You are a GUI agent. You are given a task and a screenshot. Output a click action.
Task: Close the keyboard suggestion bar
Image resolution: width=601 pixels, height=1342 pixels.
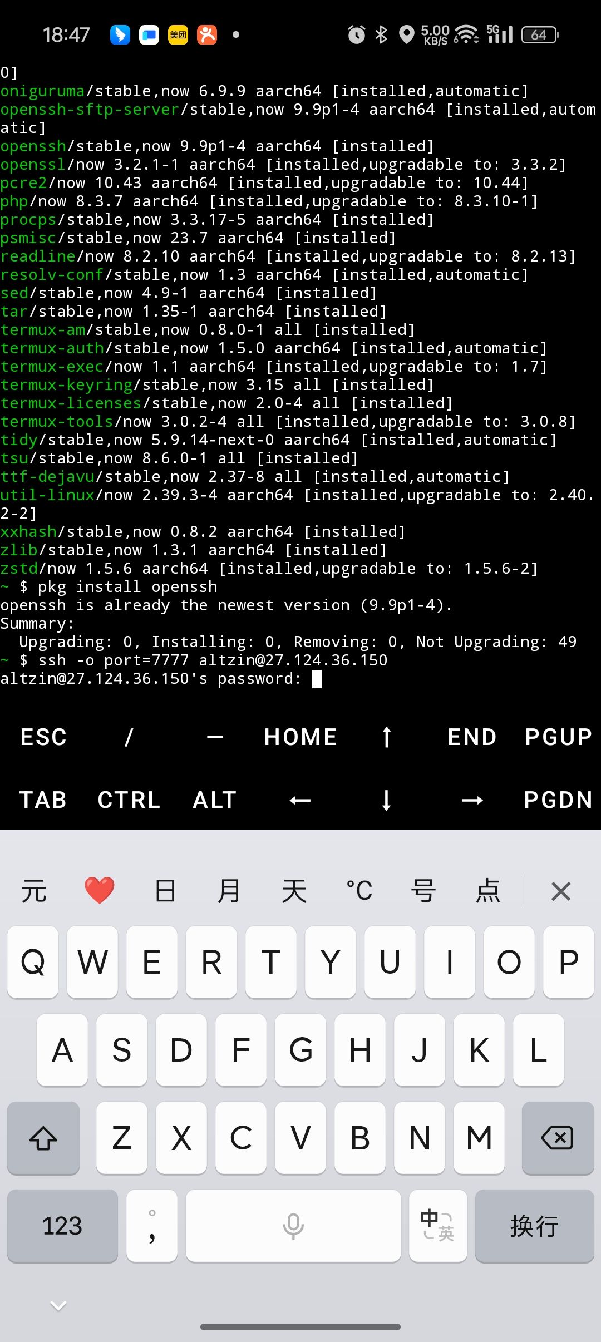(560, 891)
